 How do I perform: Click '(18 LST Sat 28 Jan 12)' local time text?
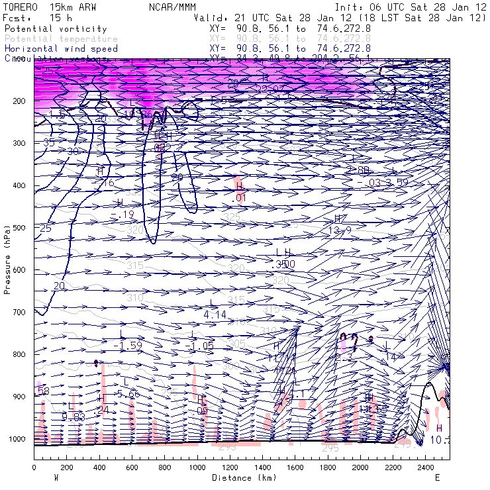point(424,18)
